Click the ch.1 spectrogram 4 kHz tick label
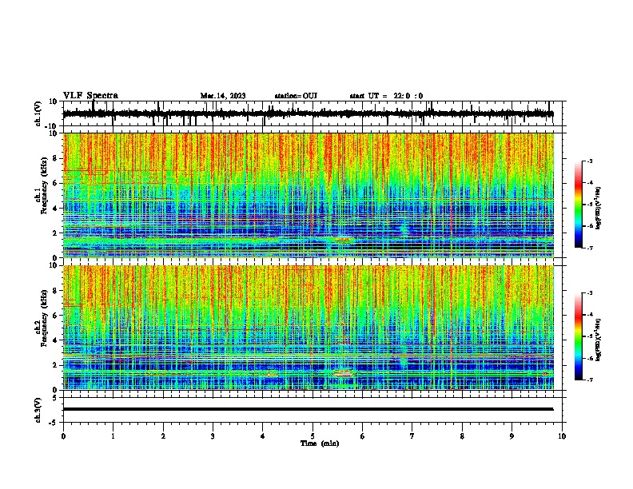This screenshot has height=489, width=633. tap(56, 209)
